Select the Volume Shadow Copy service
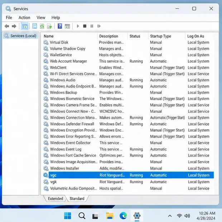Image resolution: width=222 pixels, height=222 pixels. pos(129,49)
